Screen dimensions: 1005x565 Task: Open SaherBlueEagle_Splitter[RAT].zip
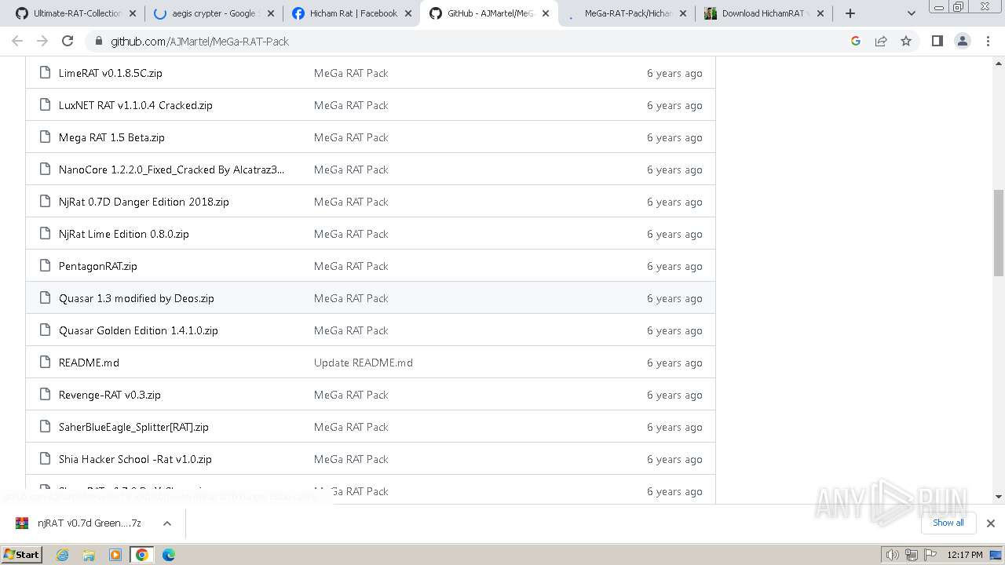(133, 427)
